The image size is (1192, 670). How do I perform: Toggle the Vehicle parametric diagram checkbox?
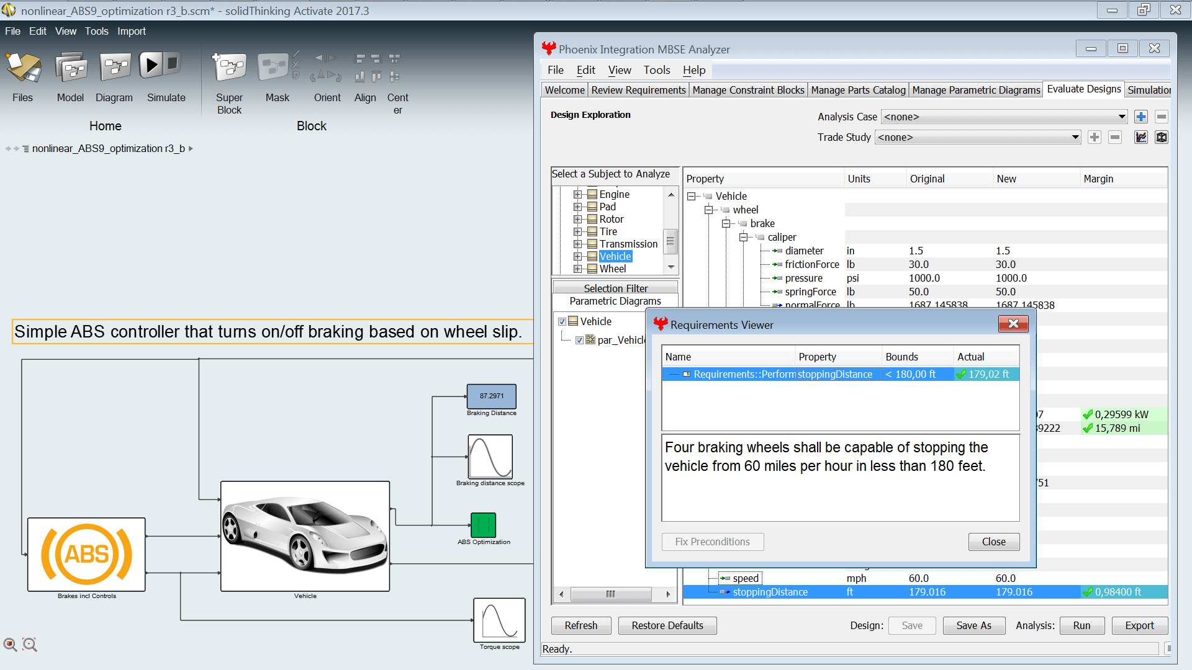coord(562,321)
